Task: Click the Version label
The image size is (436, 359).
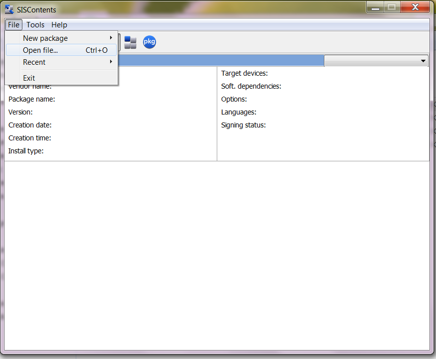Action: click(x=20, y=112)
